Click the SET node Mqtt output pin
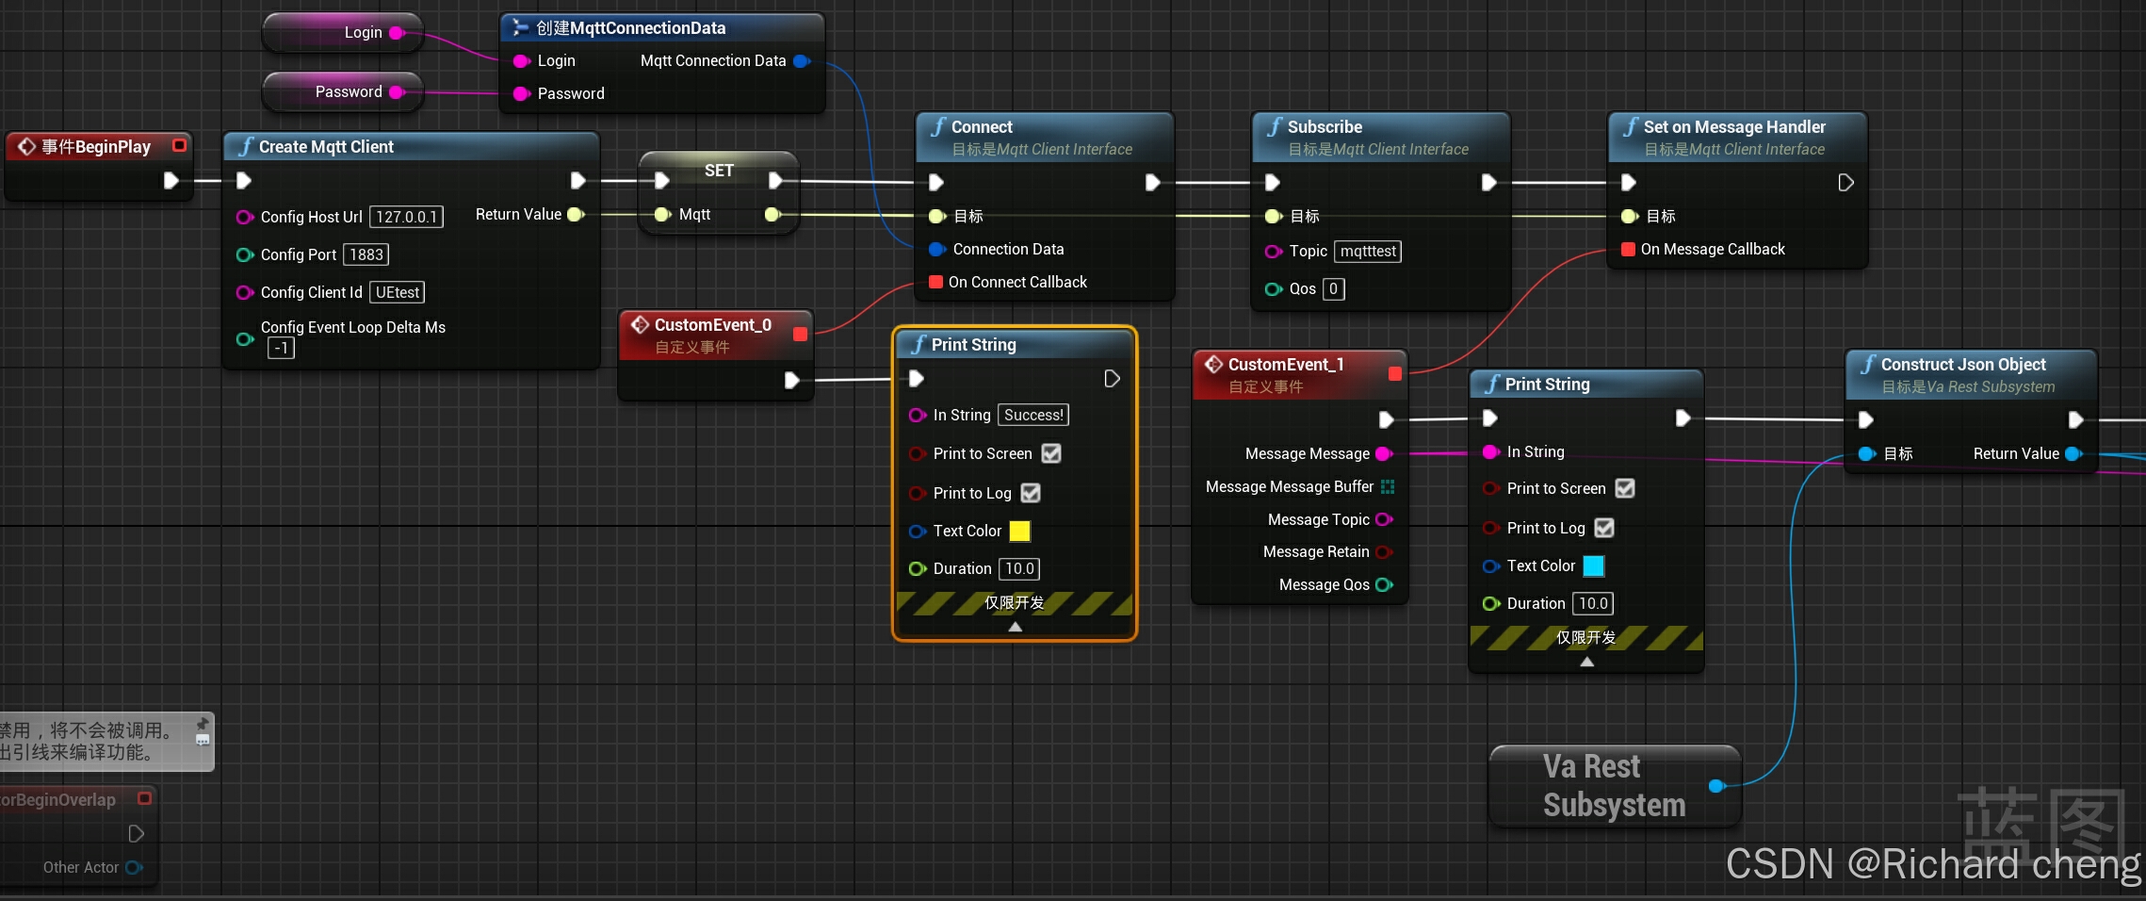The width and height of the screenshot is (2146, 901). 772,215
